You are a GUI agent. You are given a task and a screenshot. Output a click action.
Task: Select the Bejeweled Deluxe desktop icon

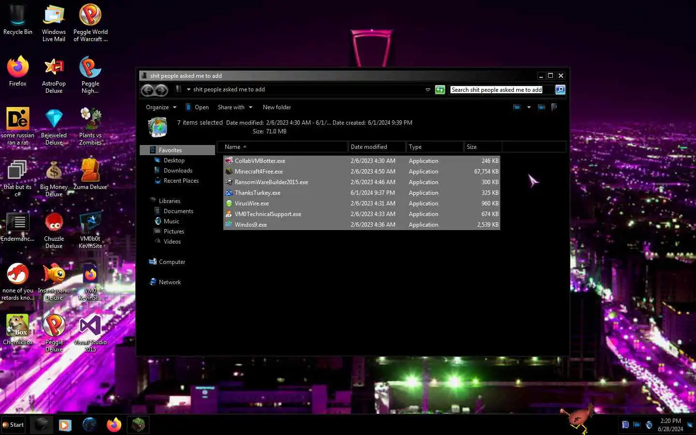click(54, 127)
